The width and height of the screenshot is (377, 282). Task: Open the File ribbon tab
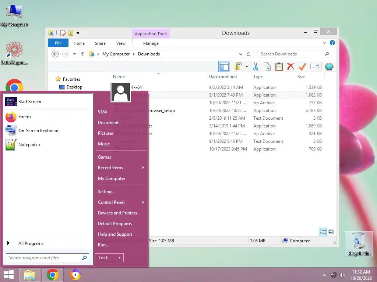point(58,43)
